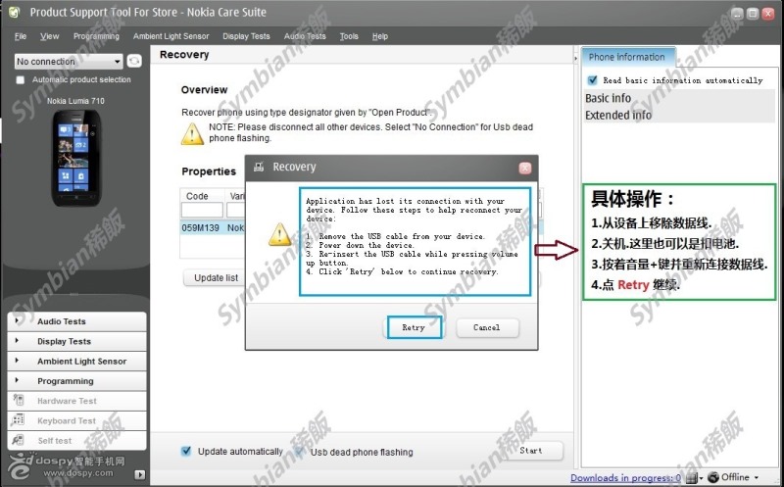
Task: Click the Keyboard Test icon
Action: (x=18, y=420)
